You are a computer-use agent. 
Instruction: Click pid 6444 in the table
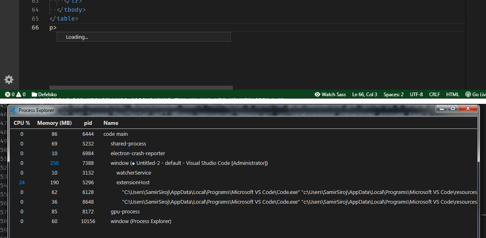[88, 134]
